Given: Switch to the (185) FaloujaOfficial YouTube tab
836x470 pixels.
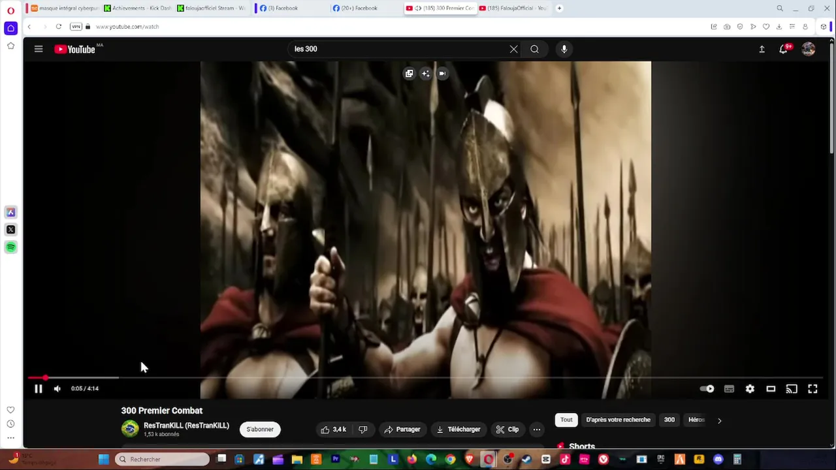Looking at the screenshot, I should [x=513, y=8].
